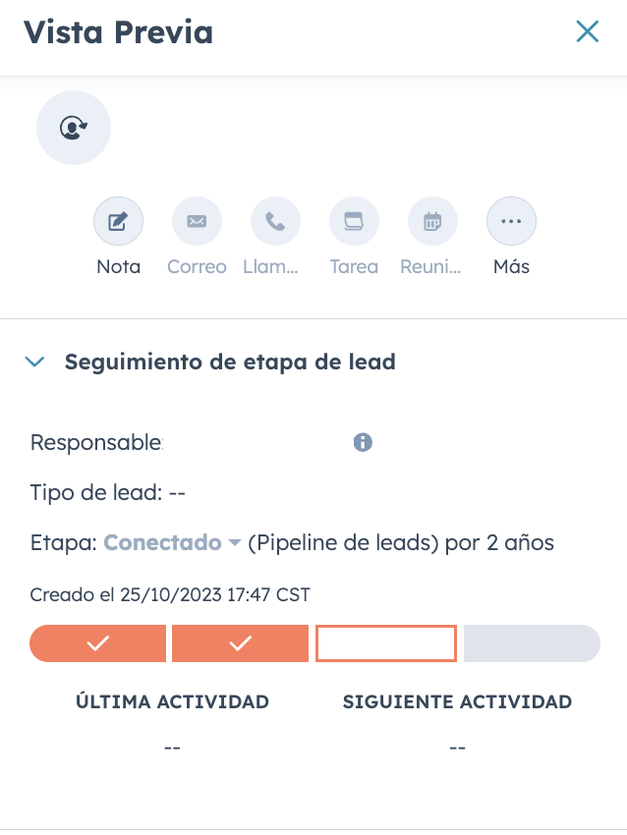Close the Vista Previa panel
This screenshot has height=835, width=627.
(x=588, y=30)
